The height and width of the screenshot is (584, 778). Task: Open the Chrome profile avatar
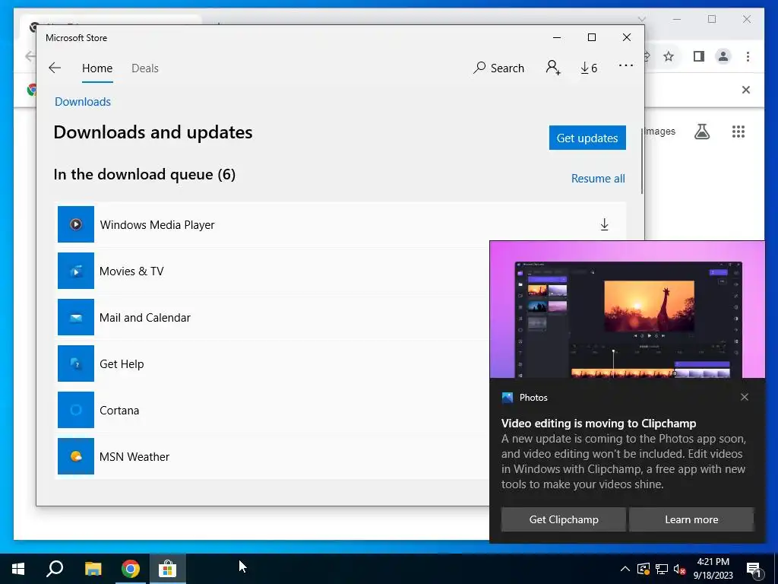[x=723, y=56]
